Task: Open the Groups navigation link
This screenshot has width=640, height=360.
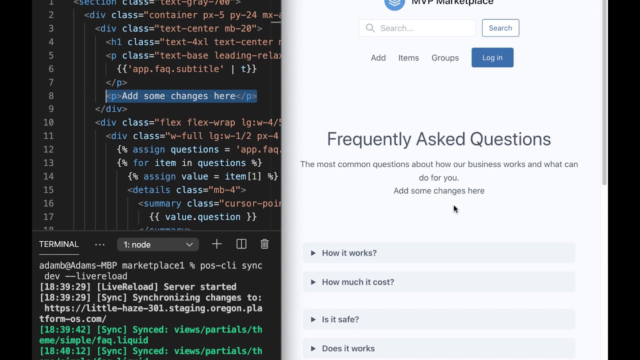Action: tap(445, 57)
